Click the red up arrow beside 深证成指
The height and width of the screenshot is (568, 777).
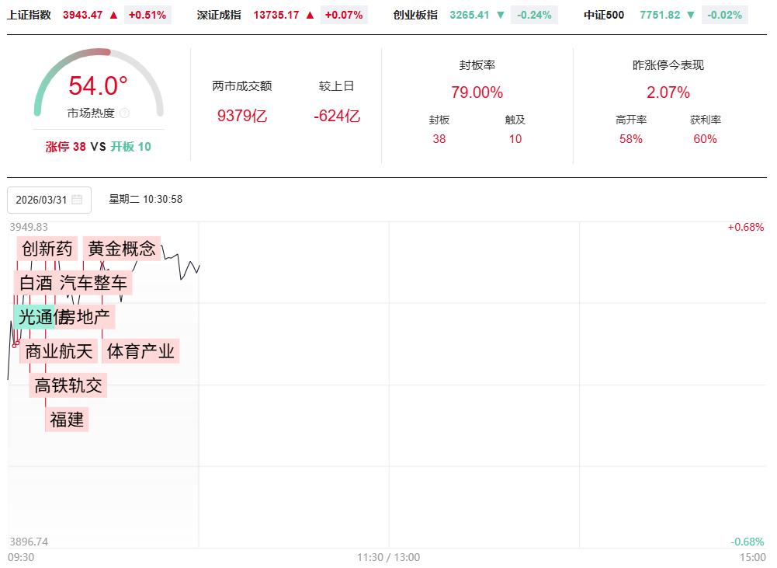310,15
